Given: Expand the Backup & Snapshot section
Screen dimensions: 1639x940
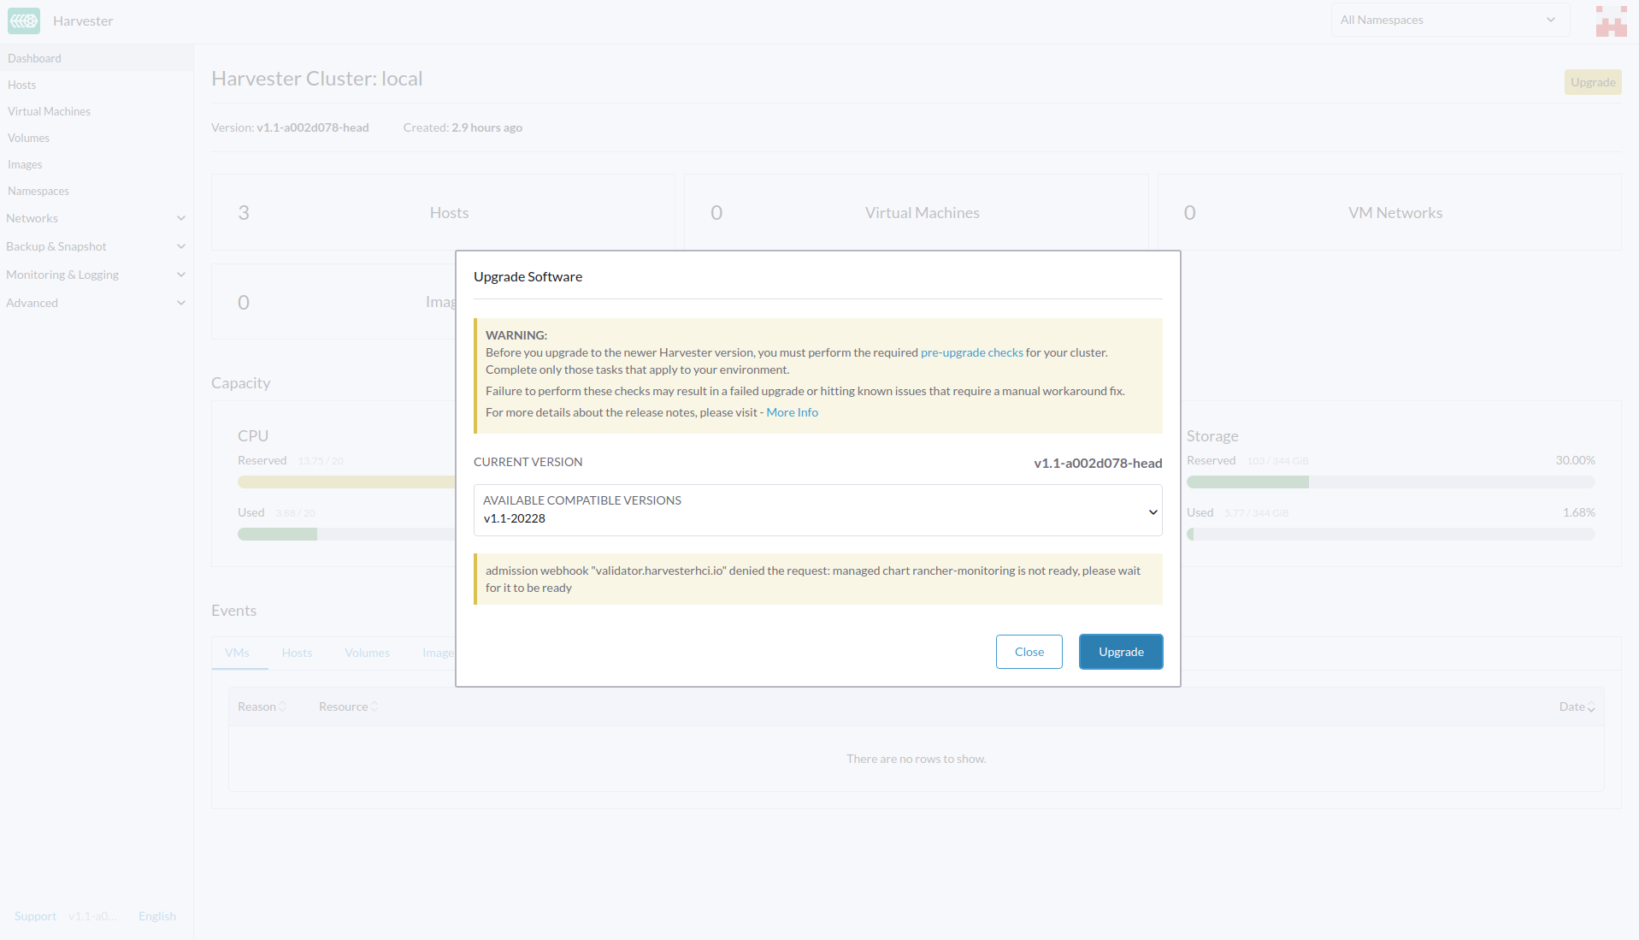Looking at the screenshot, I should [181, 246].
